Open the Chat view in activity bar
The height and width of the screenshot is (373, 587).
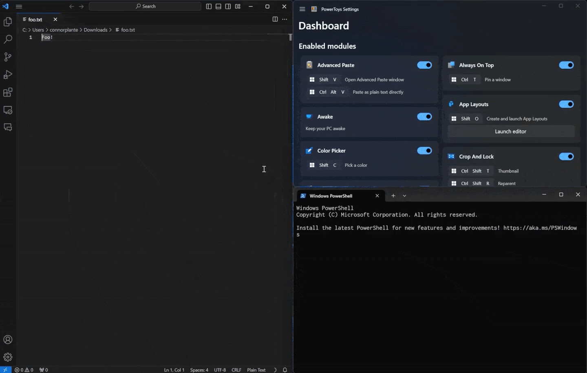(x=8, y=127)
